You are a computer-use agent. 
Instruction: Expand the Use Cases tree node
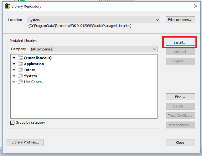tap(14, 82)
